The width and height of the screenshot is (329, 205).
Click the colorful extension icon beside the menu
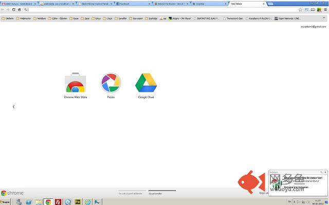(319, 10)
